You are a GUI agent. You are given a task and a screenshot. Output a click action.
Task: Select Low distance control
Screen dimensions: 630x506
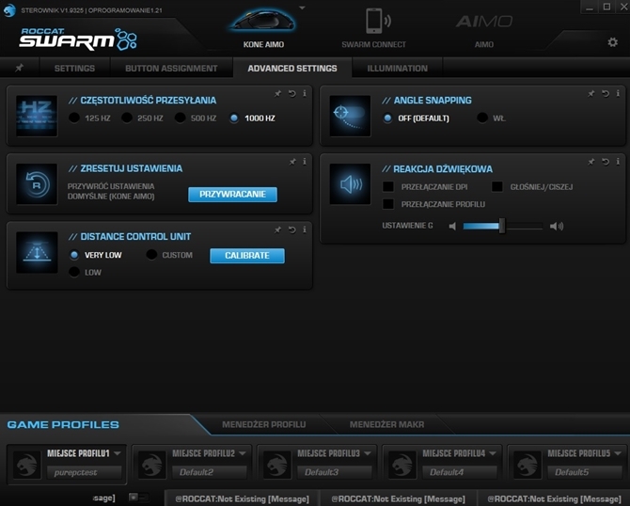click(x=74, y=272)
